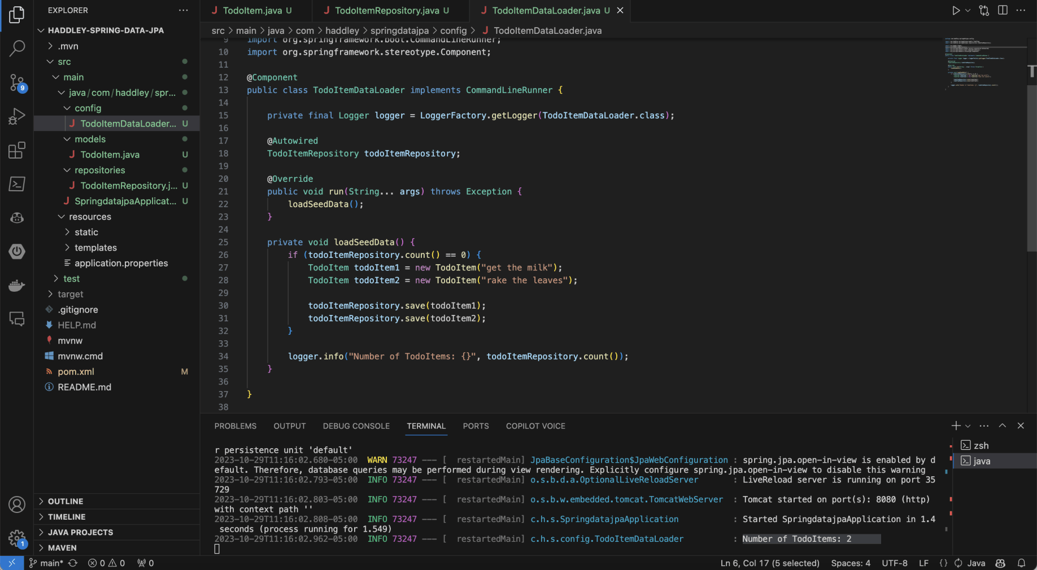Screen dimensions: 1037x570
Task: Close the terminal panel
Action: click(x=1021, y=426)
